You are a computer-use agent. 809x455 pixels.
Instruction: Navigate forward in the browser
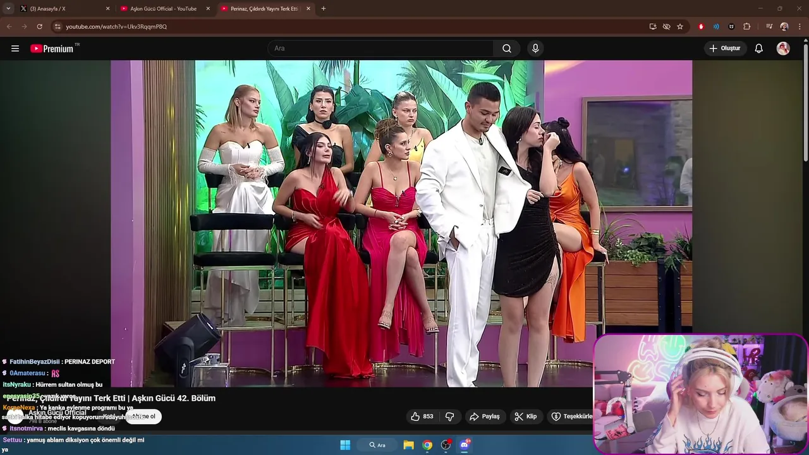tap(24, 27)
